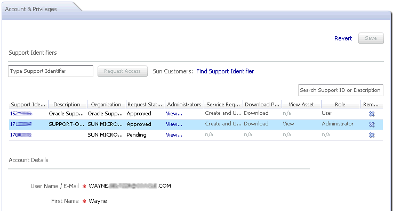View administrators for the Oracle Support row
This screenshot has width=393, height=211.
click(x=174, y=114)
